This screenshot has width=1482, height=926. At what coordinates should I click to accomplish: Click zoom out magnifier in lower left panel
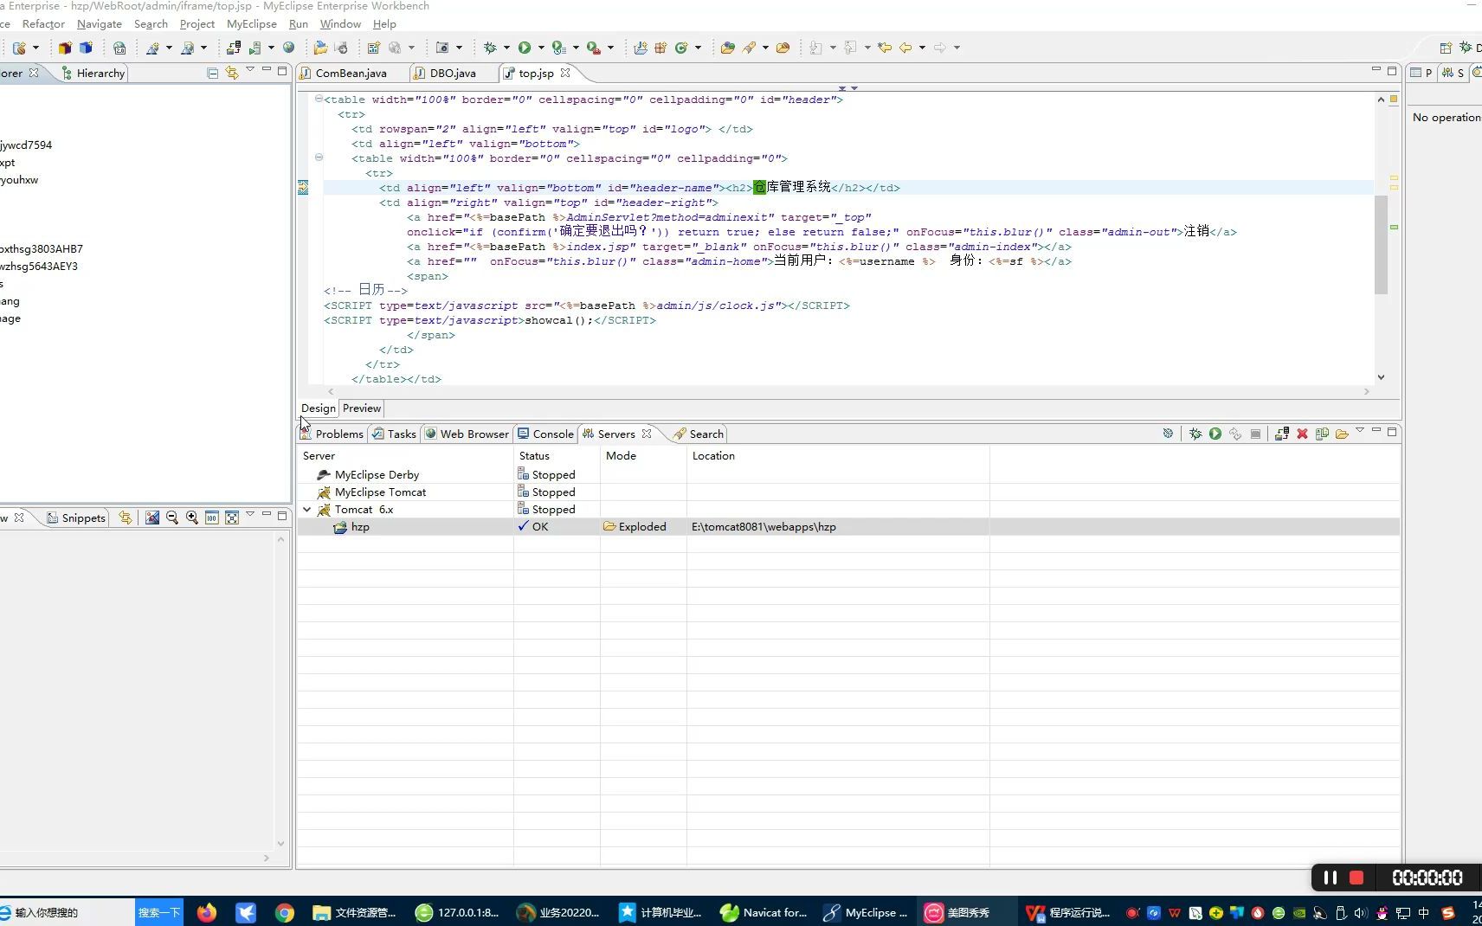pos(171,518)
